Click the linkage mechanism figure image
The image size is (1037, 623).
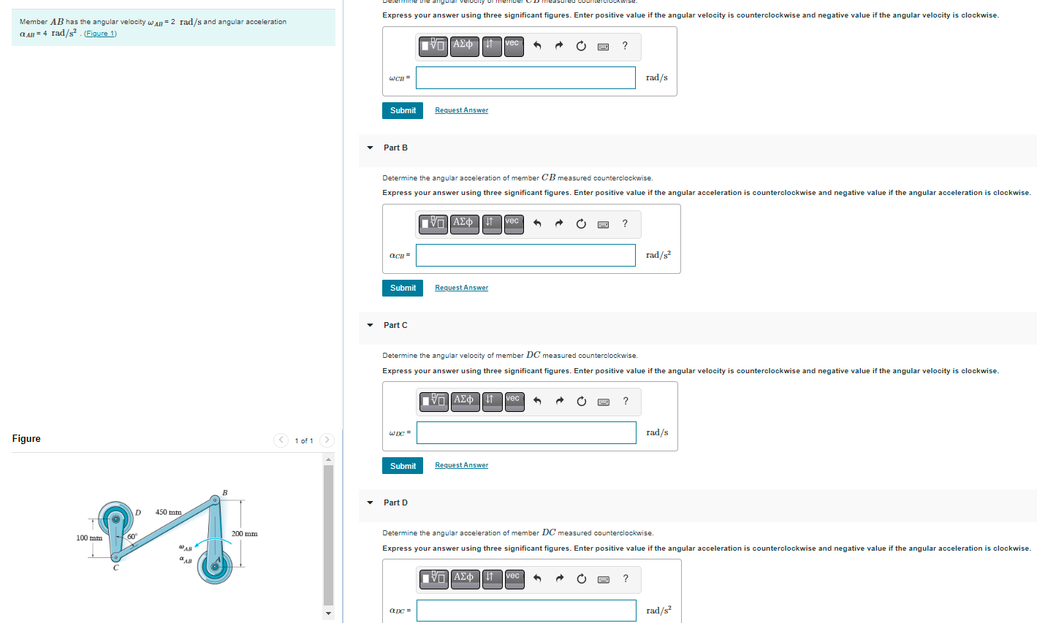167,538
